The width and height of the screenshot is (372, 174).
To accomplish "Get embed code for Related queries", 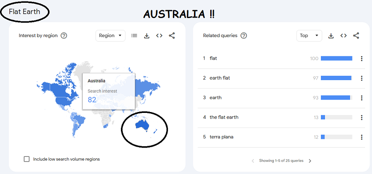I will pyautogui.click(x=343, y=36).
